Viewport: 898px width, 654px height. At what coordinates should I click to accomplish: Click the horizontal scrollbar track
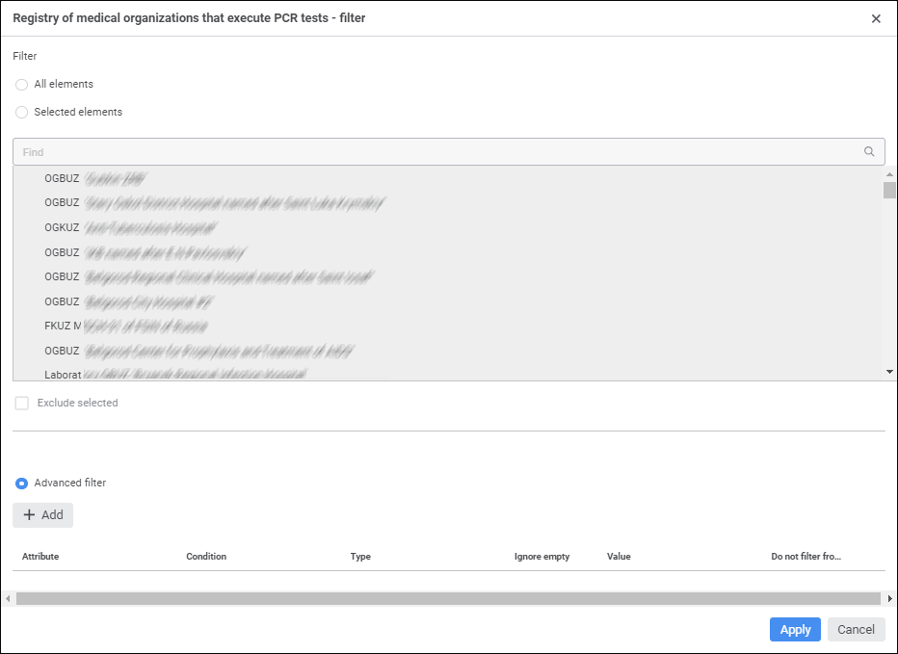448,599
